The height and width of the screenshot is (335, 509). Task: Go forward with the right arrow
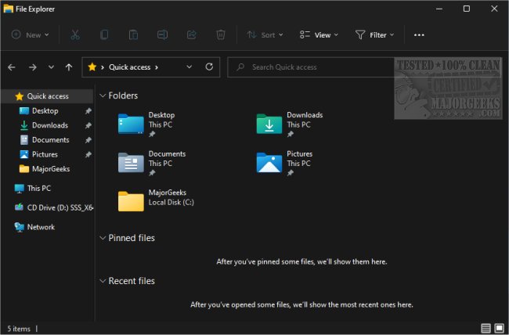pos(32,67)
